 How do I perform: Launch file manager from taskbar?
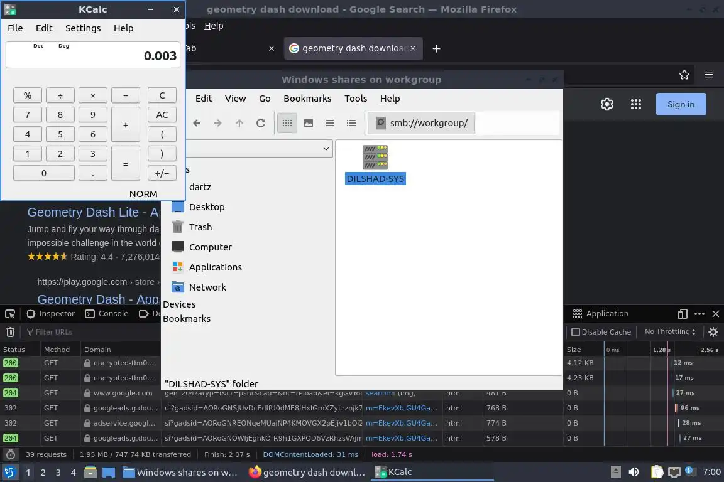pos(90,473)
